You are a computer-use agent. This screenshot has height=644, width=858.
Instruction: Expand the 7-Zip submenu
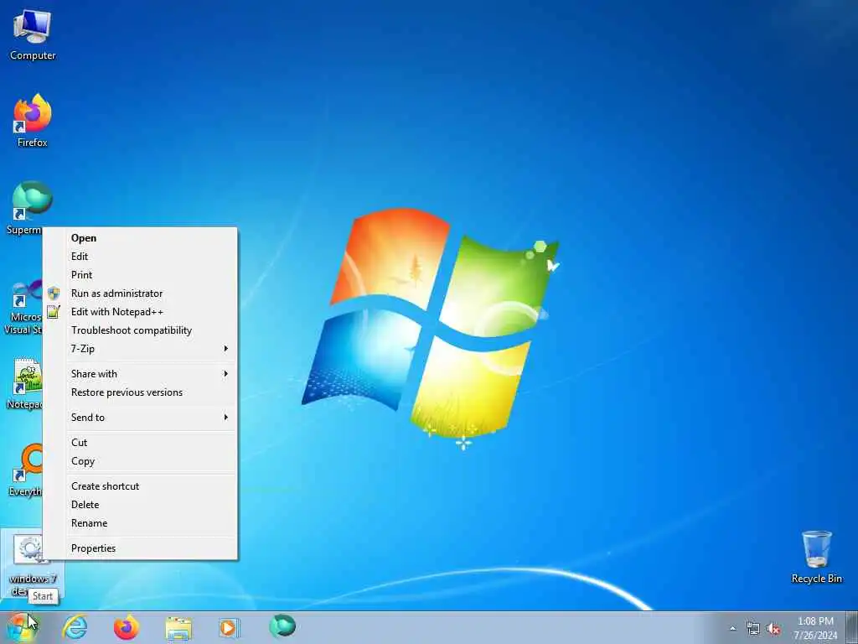(141, 349)
